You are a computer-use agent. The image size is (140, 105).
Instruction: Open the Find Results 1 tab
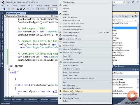17,99
